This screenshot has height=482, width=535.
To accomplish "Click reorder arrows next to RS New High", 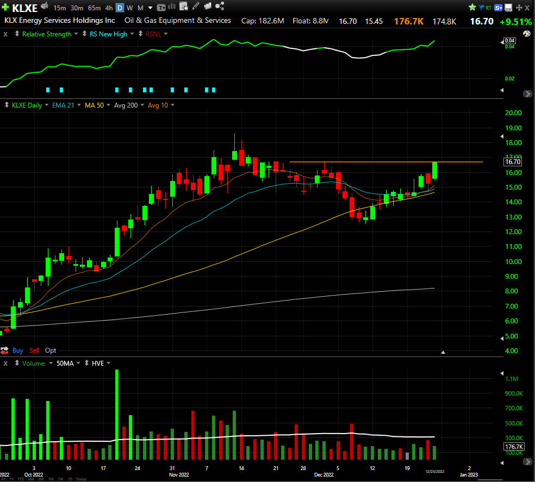I will (84, 34).
